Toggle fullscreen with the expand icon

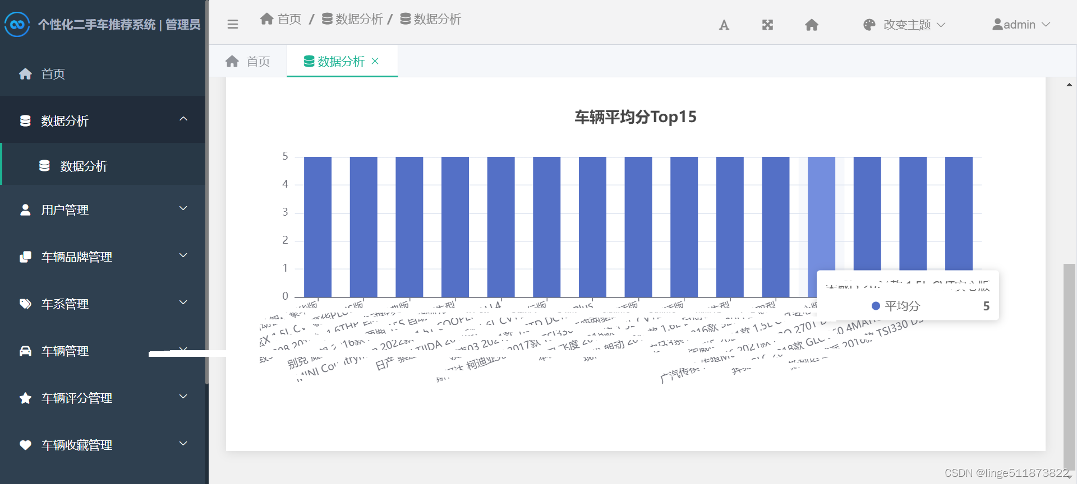[x=767, y=25]
